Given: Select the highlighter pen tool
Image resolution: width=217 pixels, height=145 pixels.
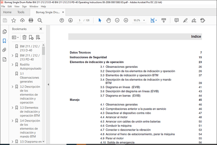Looking at the screenshot, I should pos(185,20).
